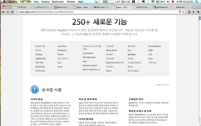
Task: Click the battery 66% indicator
Action: tap(161, 2)
